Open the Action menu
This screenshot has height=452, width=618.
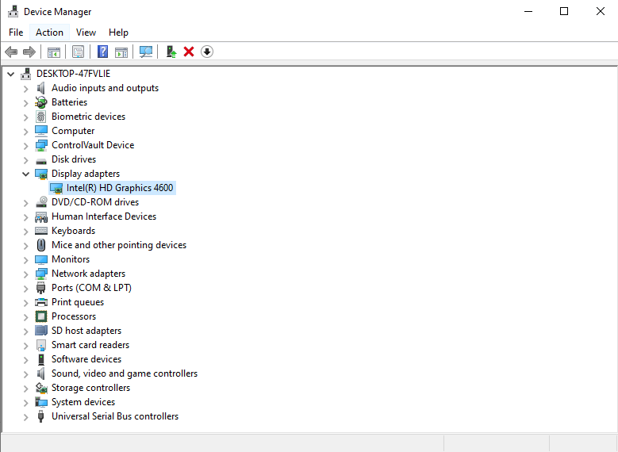(49, 33)
